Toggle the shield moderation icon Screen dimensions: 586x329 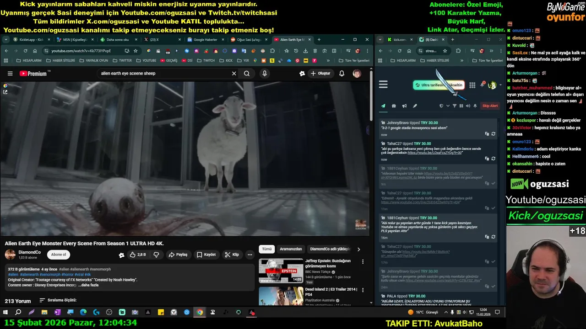[441, 106]
